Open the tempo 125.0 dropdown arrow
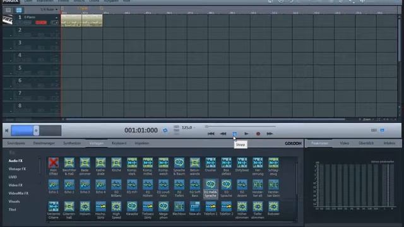This screenshot has width=404, height=227. point(194,127)
